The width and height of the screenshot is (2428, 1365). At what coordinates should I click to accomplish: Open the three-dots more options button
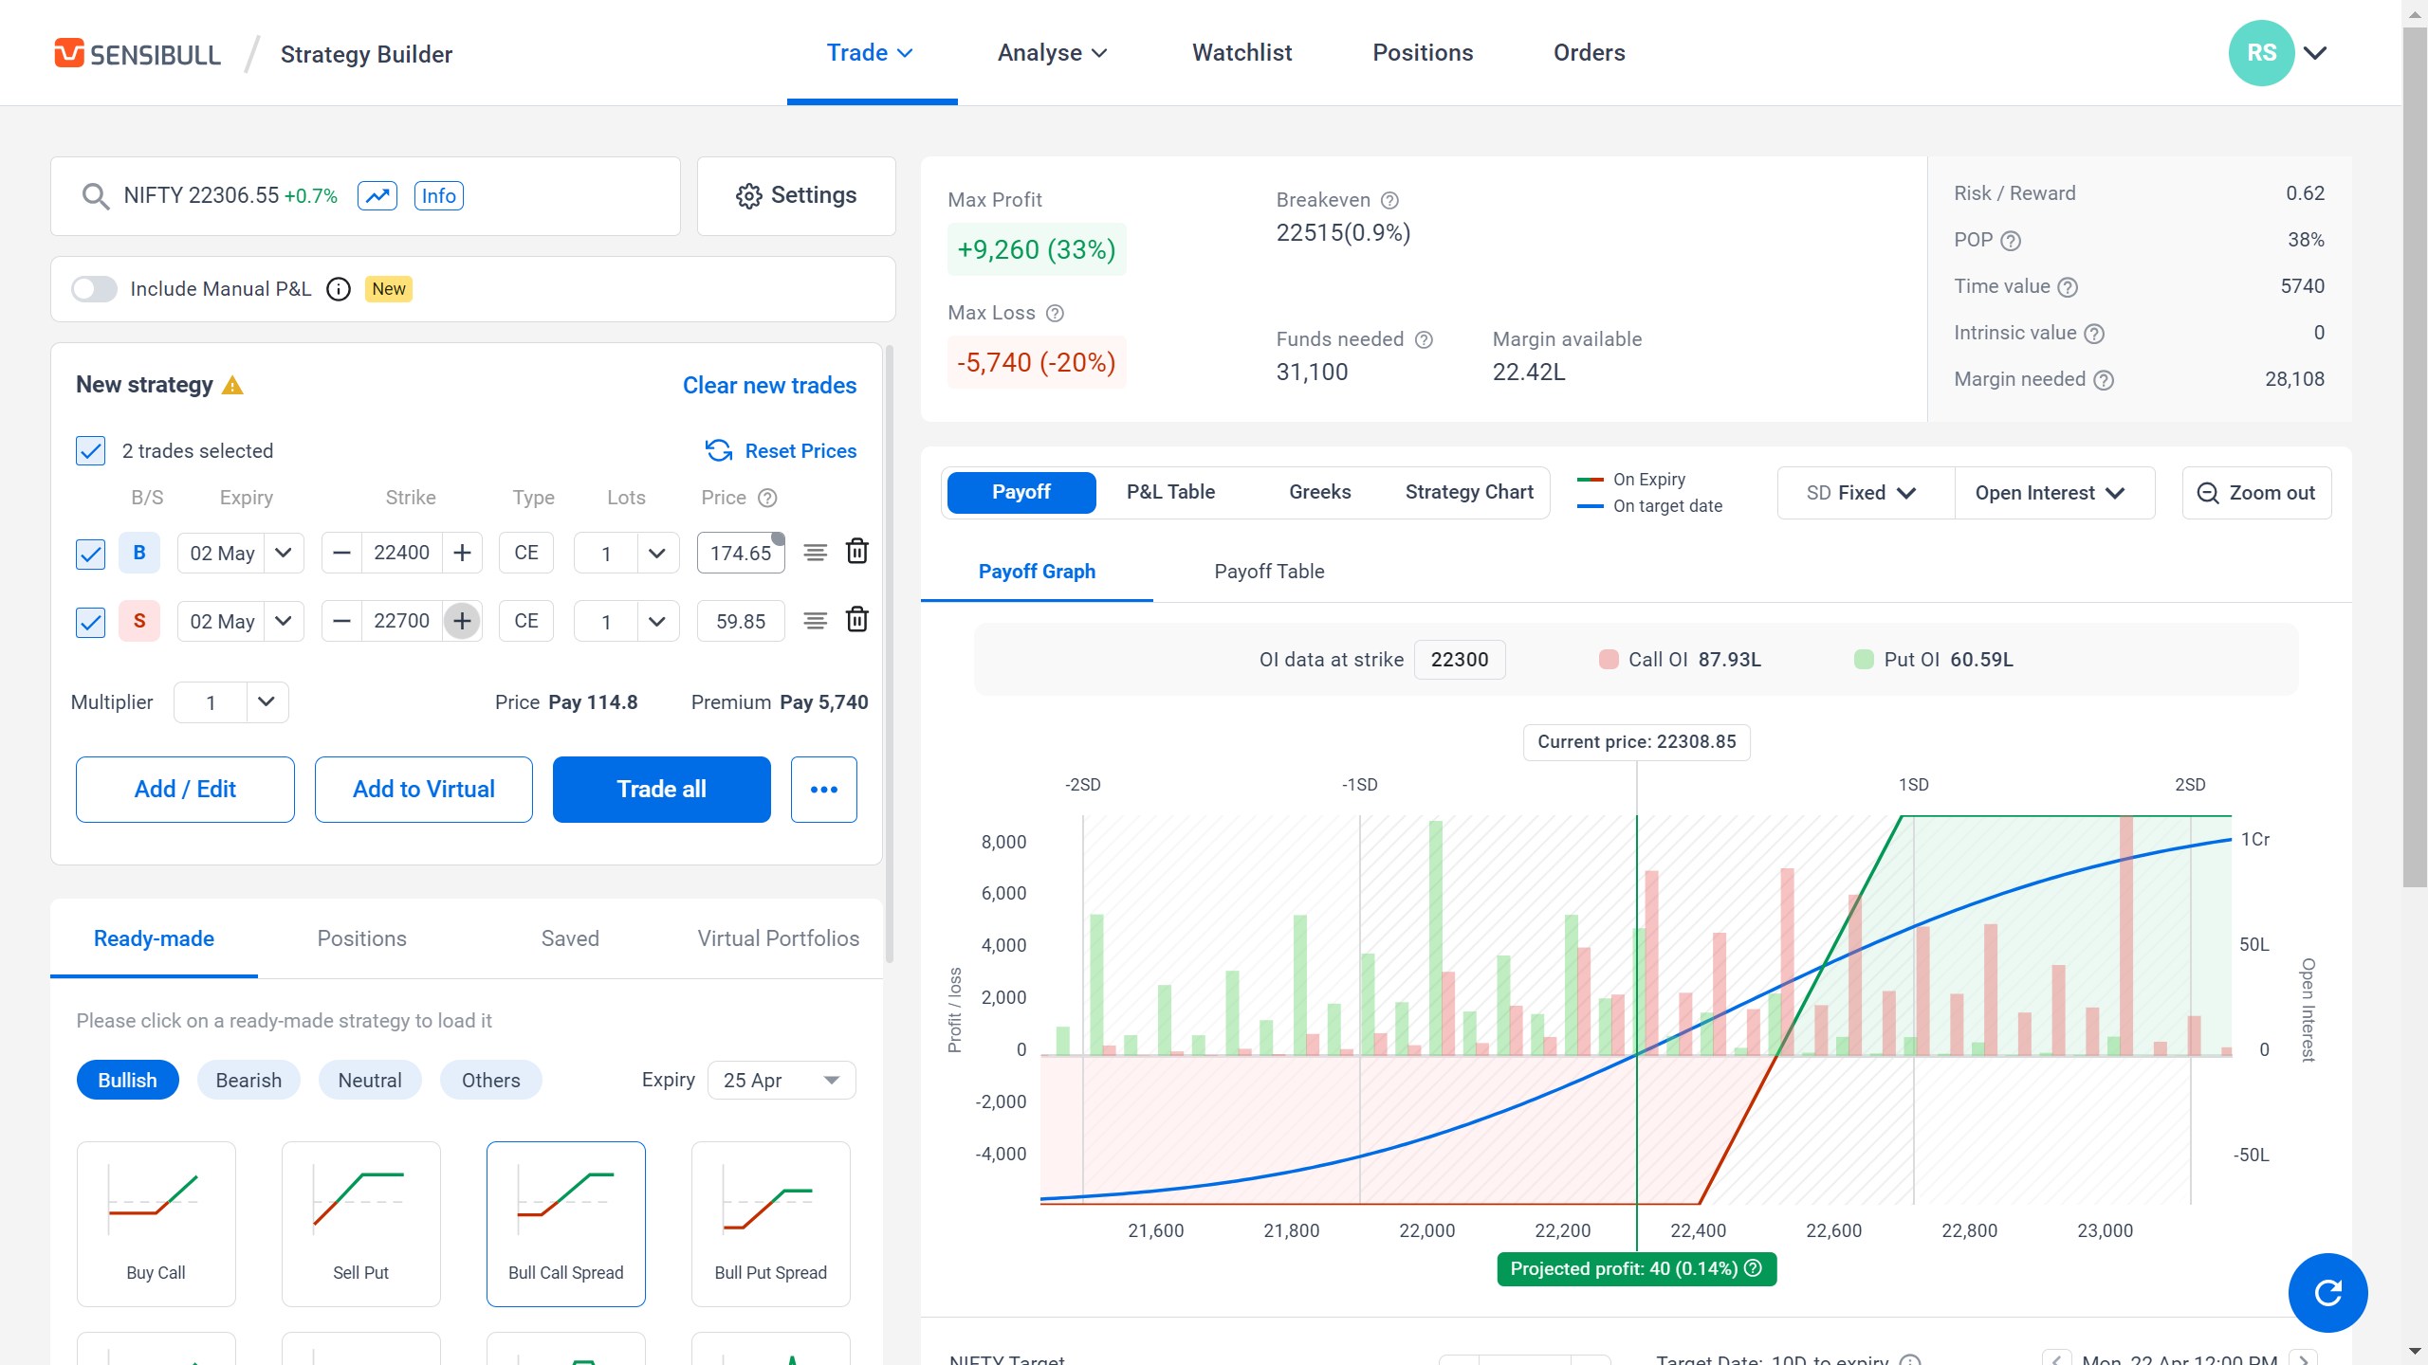[824, 790]
